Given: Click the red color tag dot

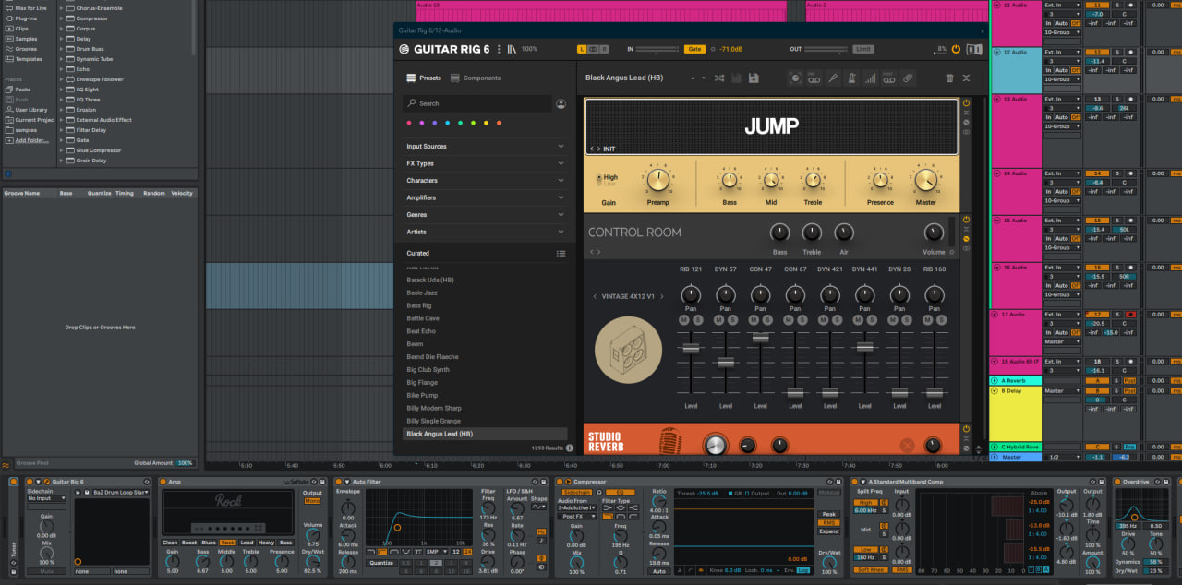Looking at the screenshot, I should [409, 123].
